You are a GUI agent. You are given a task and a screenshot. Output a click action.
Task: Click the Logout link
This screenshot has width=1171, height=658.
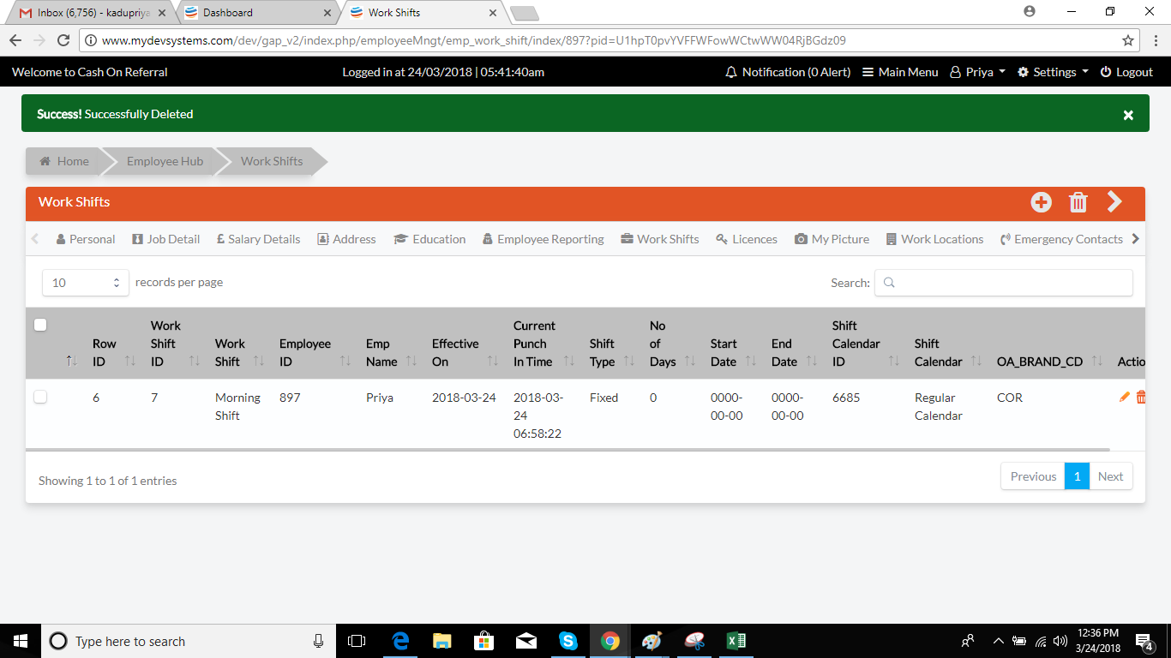coord(1126,72)
